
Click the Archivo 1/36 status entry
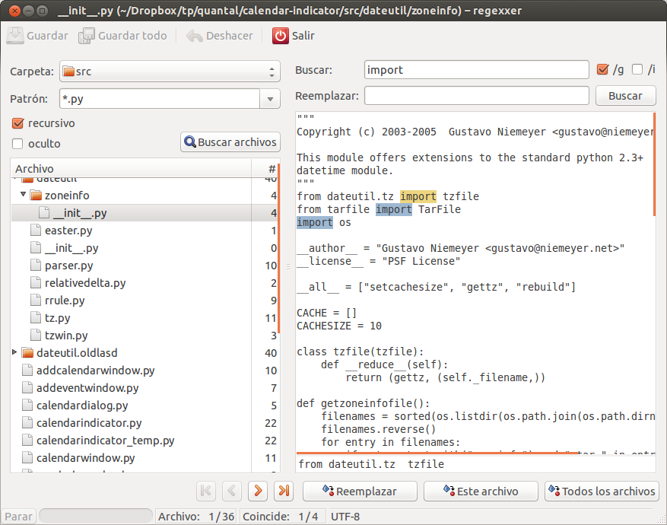196,517
